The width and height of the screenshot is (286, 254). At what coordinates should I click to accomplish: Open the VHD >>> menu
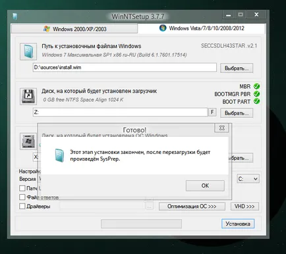[244, 207]
